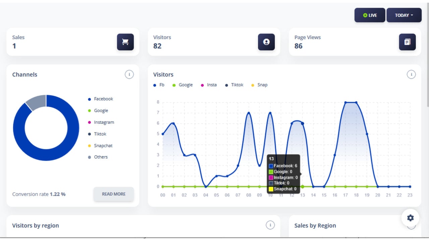Toggle the Tiktok series in chart legend

pos(234,85)
